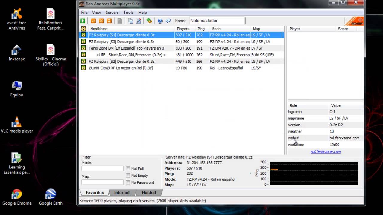Click the green Connect play icon

(83, 21)
